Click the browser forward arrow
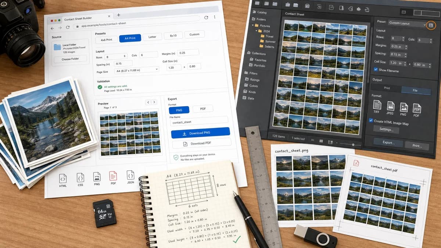The image size is (441, 248). pos(60,28)
